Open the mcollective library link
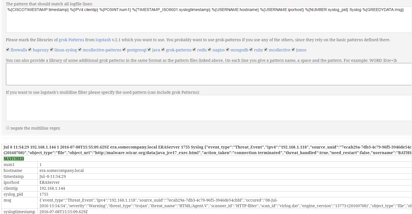Image resolution: width=412 pixels, height=214 pixels. click(x=280, y=50)
